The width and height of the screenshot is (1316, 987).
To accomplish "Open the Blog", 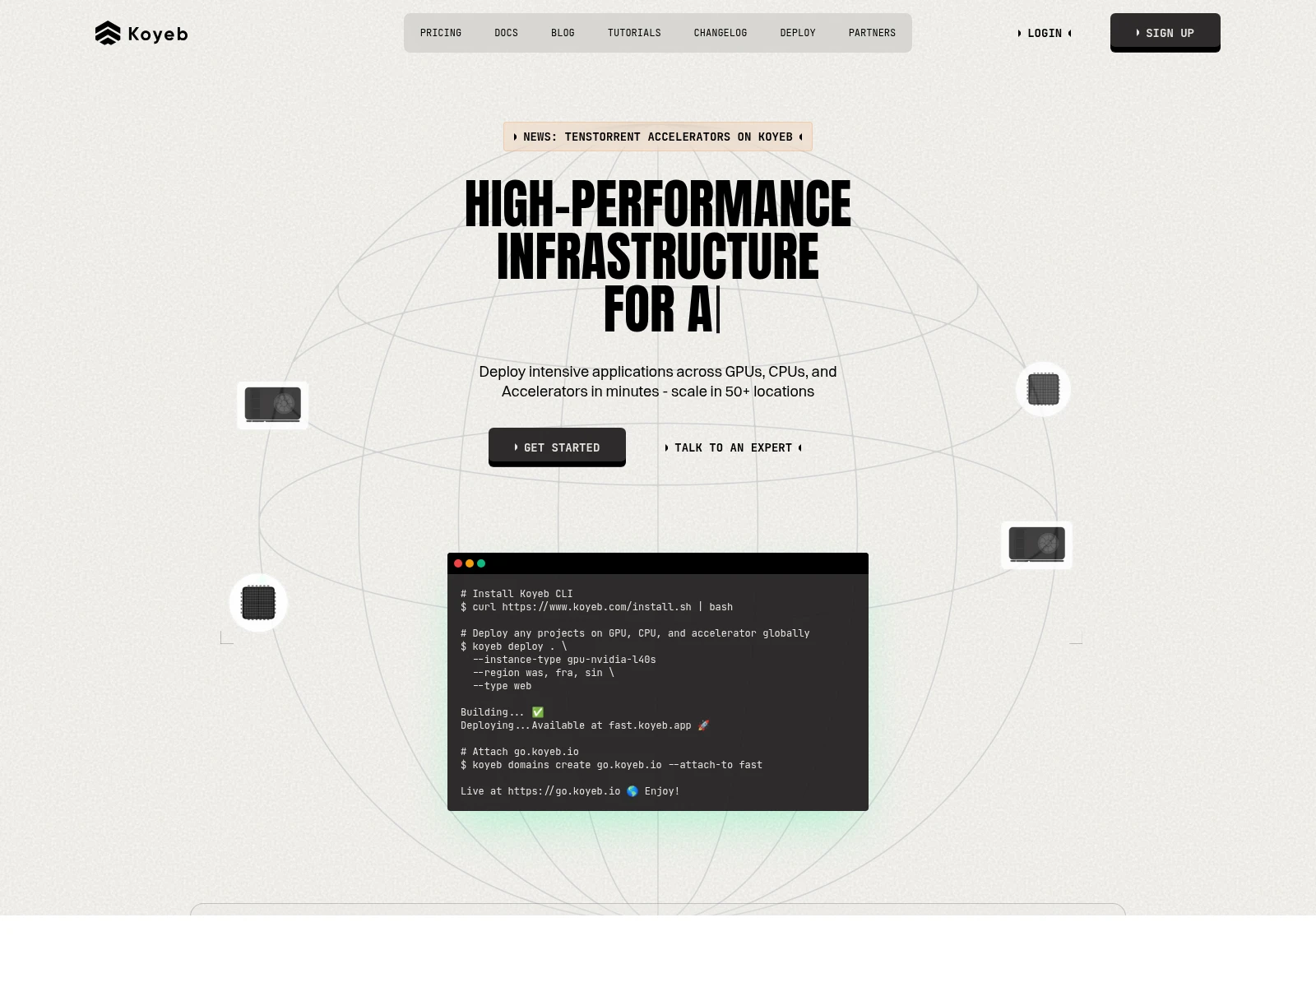I will click(x=563, y=33).
